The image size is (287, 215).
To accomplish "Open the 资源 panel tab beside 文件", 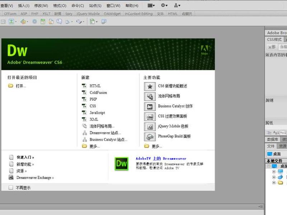I will 282,146.
